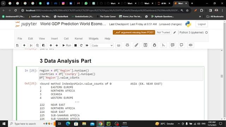Copy the selected cell from the toolbar
Viewport: 226px width, 127px height.
pyautogui.click(x=37, y=46)
